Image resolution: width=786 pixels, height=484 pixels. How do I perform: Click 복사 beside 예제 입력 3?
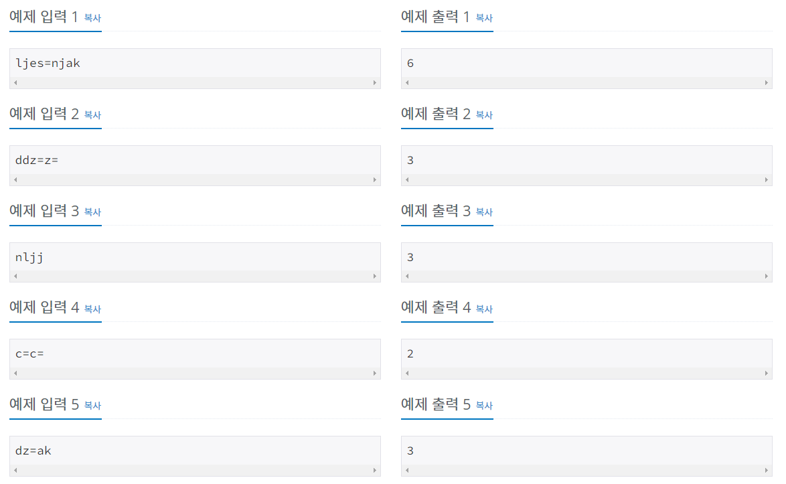[x=92, y=212]
